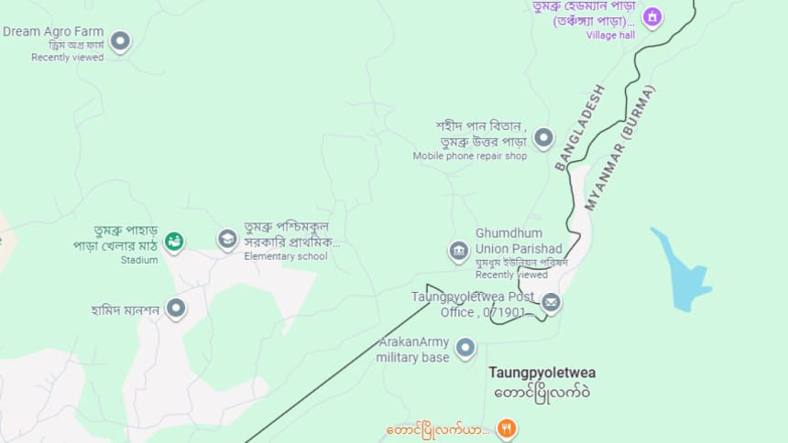This screenshot has width=788, height=443.
Task: Select the purple Village hall marker
Action: [x=652, y=17]
